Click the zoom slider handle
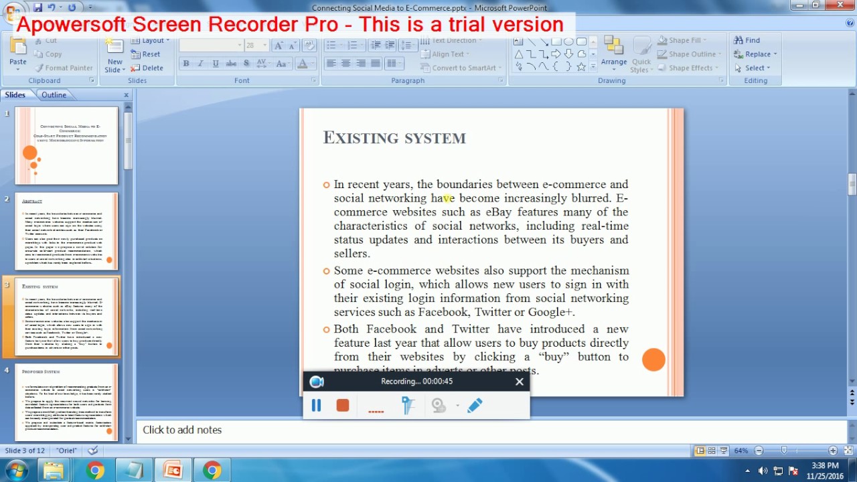Screen dimensions: 857x482 (x=784, y=451)
